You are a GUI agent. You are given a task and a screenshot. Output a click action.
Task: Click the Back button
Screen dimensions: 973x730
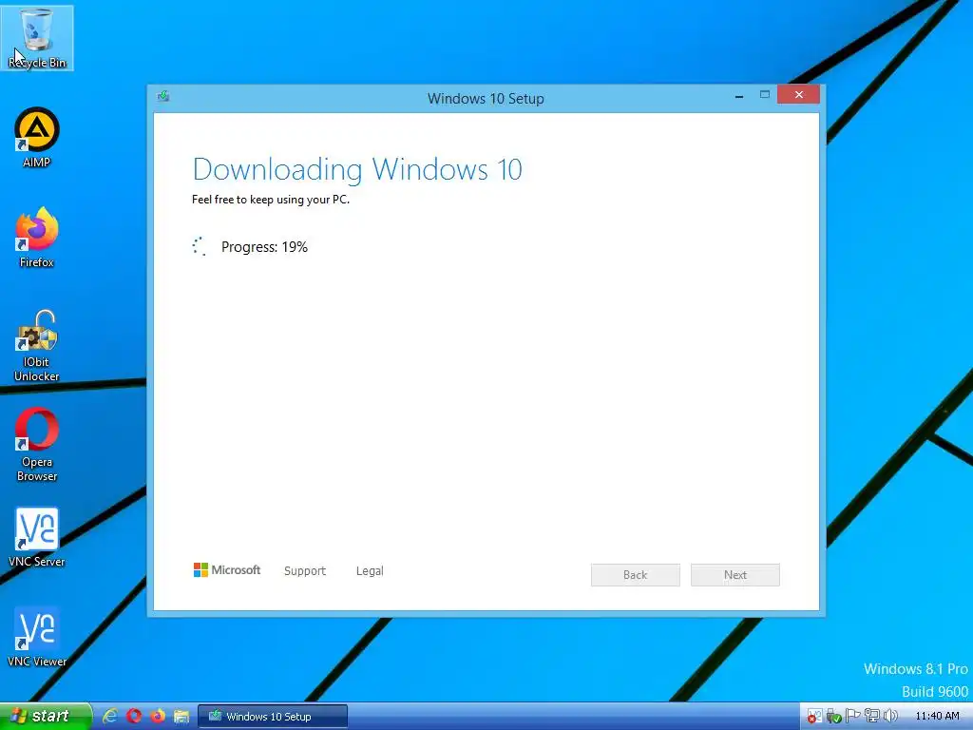tap(636, 575)
